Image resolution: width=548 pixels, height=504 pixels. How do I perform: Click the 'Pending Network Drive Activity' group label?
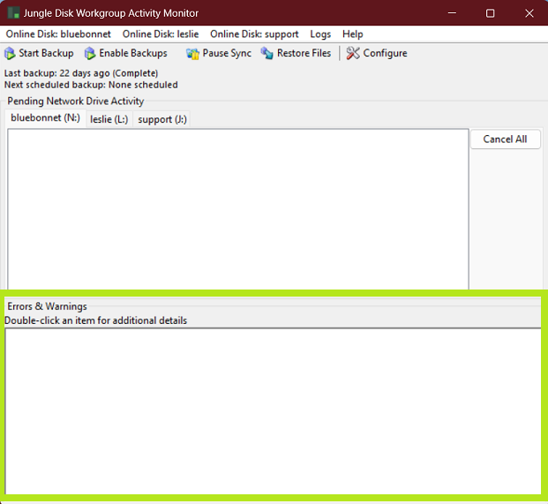76,101
